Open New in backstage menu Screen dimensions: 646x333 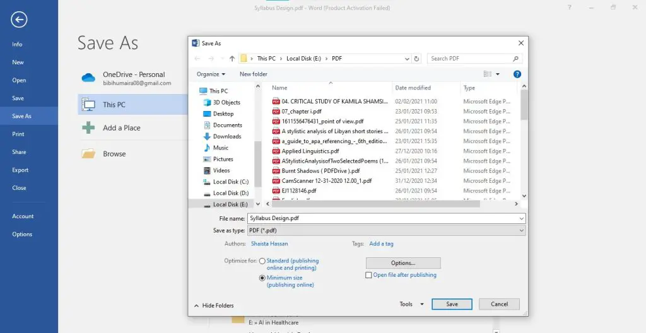[x=18, y=62]
